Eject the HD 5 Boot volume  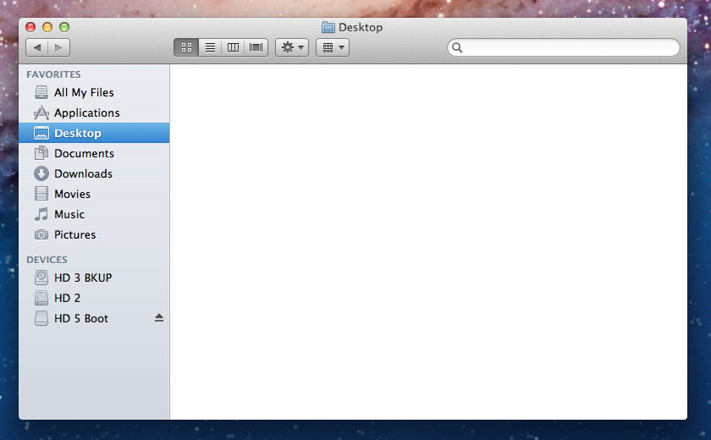tap(159, 318)
